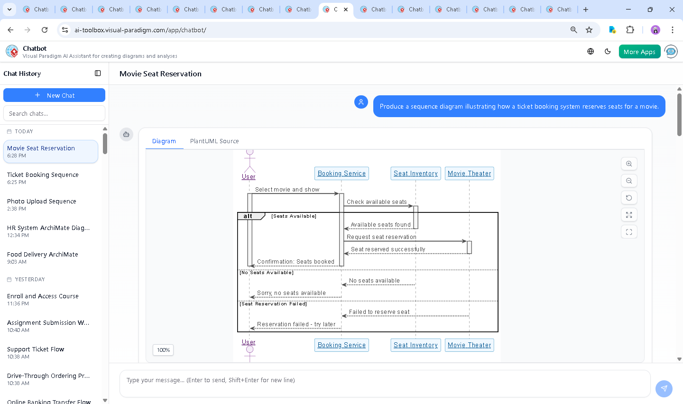Toggle browser extensions panel
This screenshot has width=683, height=404.
pos(630,29)
